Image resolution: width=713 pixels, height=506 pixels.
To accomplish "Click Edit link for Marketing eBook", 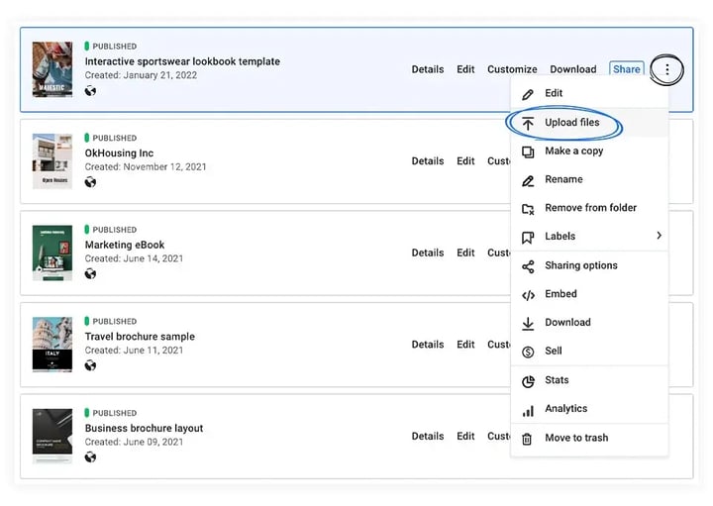I will coord(465,253).
